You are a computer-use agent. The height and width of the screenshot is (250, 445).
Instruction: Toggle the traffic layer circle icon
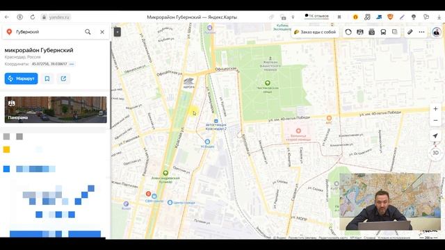point(348,32)
